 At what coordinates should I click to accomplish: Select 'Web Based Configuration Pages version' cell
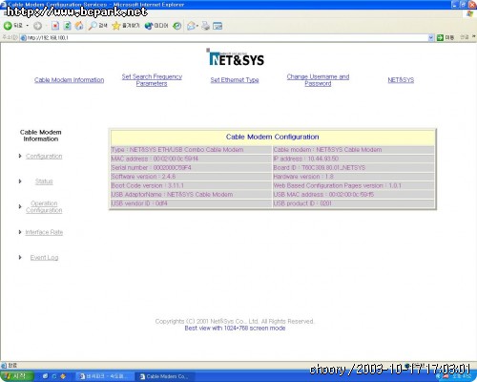tap(353, 185)
